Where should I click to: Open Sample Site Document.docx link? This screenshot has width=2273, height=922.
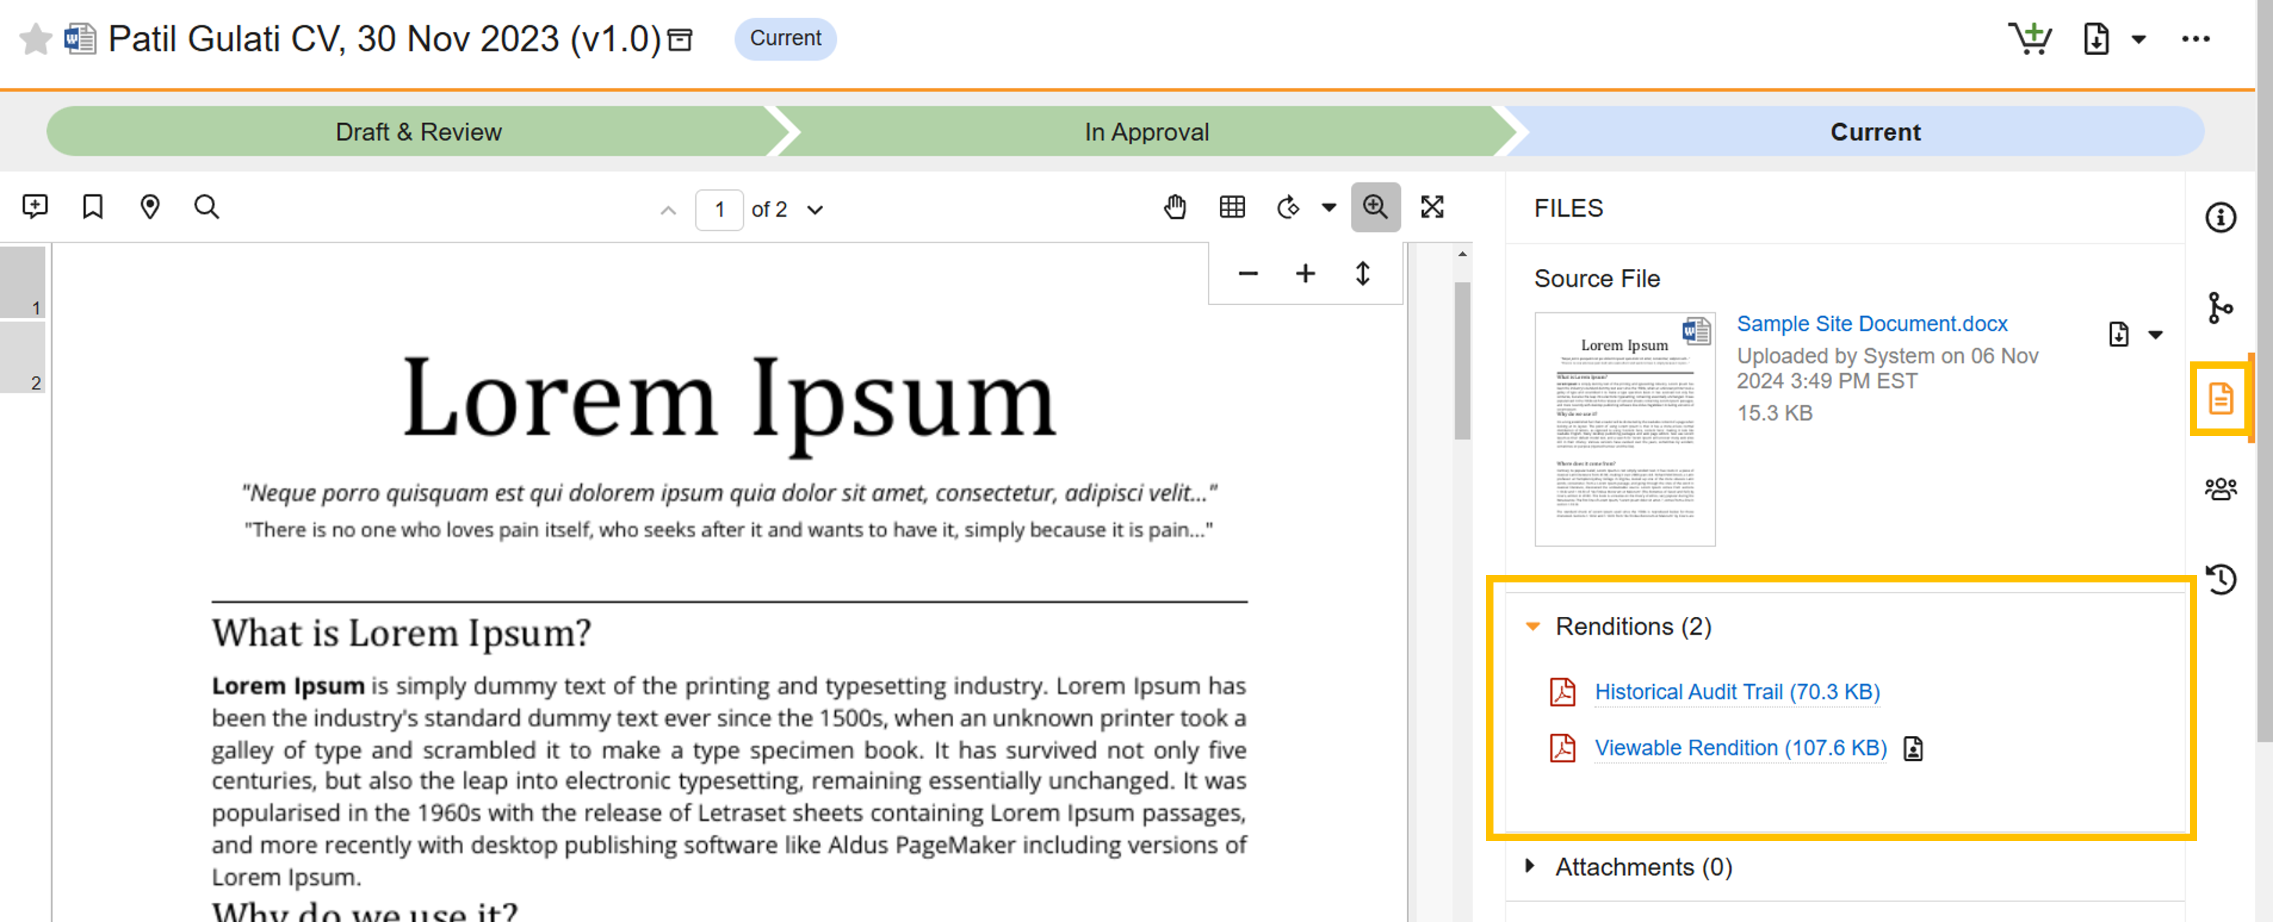tap(1871, 323)
